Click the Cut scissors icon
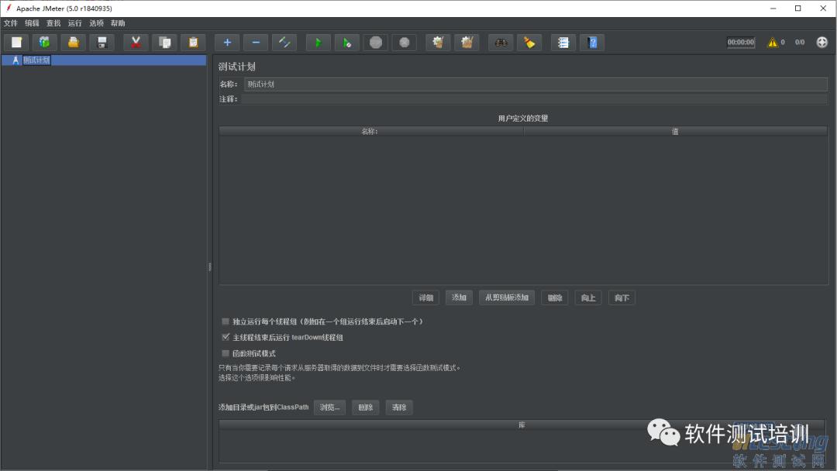 tap(136, 43)
